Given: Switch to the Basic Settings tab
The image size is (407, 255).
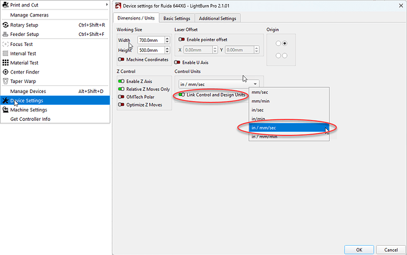Looking at the screenshot, I should (x=177, y=18).
